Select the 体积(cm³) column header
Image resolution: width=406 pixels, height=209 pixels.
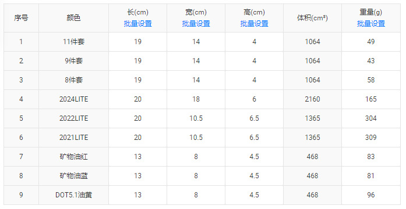[x=313, y=18]
